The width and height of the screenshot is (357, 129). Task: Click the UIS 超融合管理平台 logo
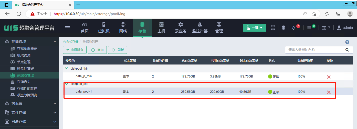(29, 28)
